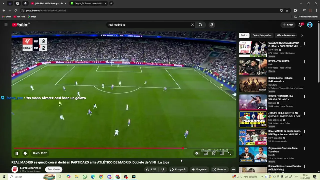Open options for 'Romeo Santos' video
The height and width of the screenshot is (180, 320).
tap(304, 167)
